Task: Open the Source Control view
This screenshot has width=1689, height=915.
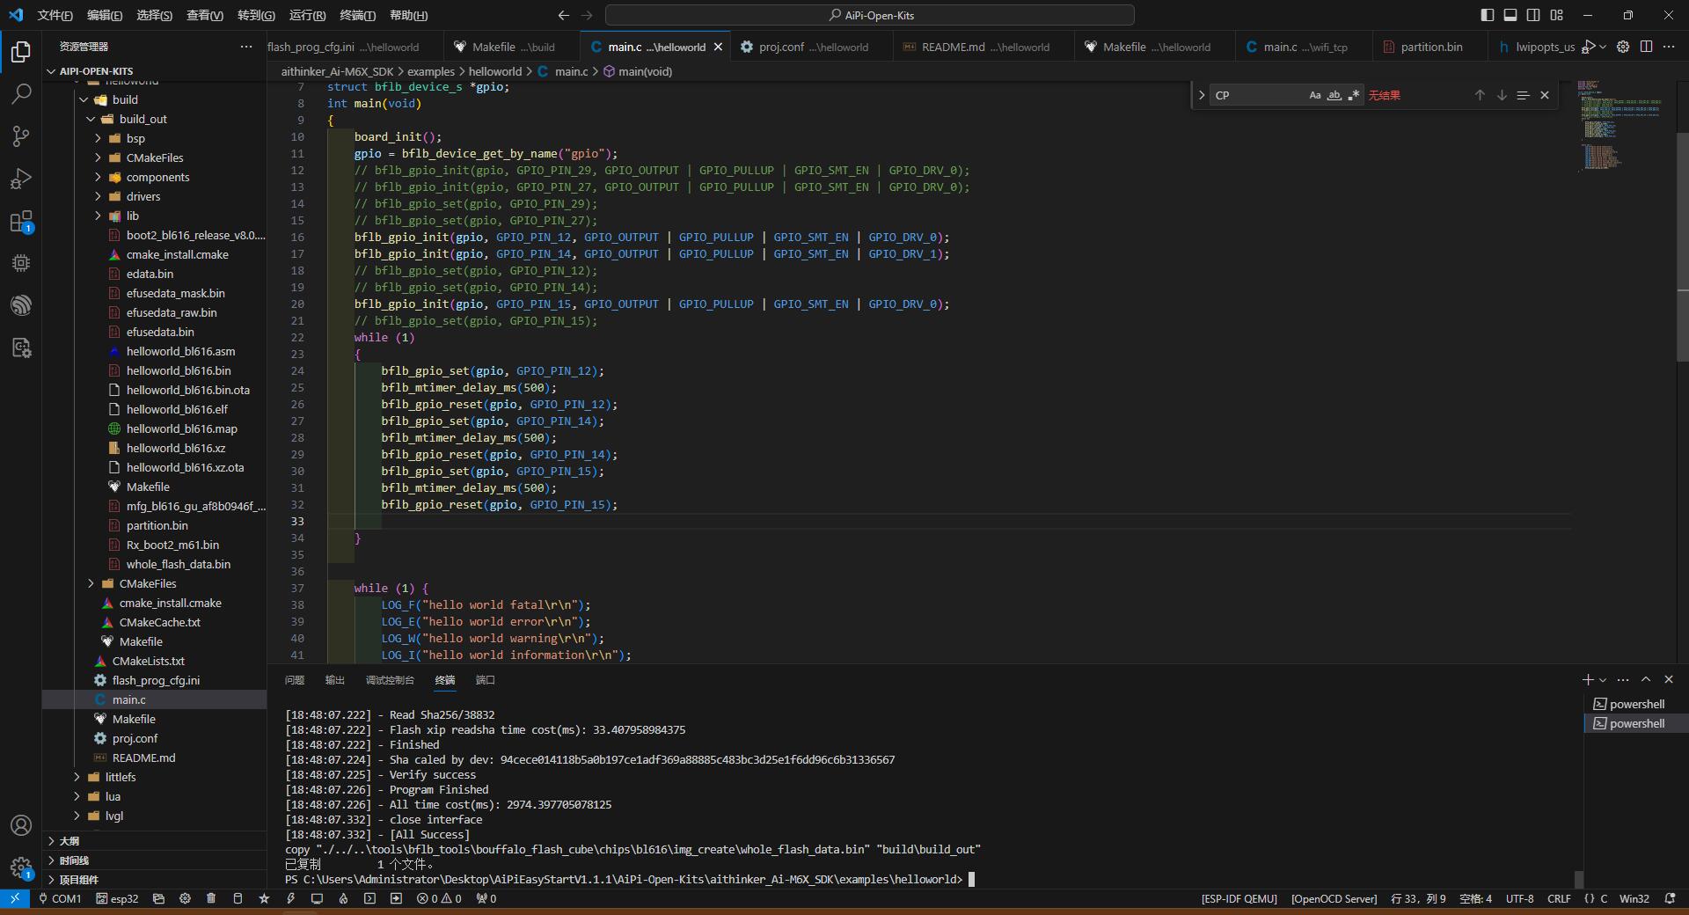Action: pyautogui.click(x=21, y=136)
